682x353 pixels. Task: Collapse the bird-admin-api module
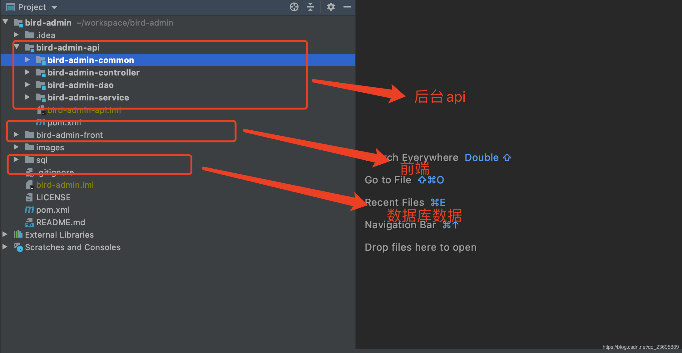(17, 47)
